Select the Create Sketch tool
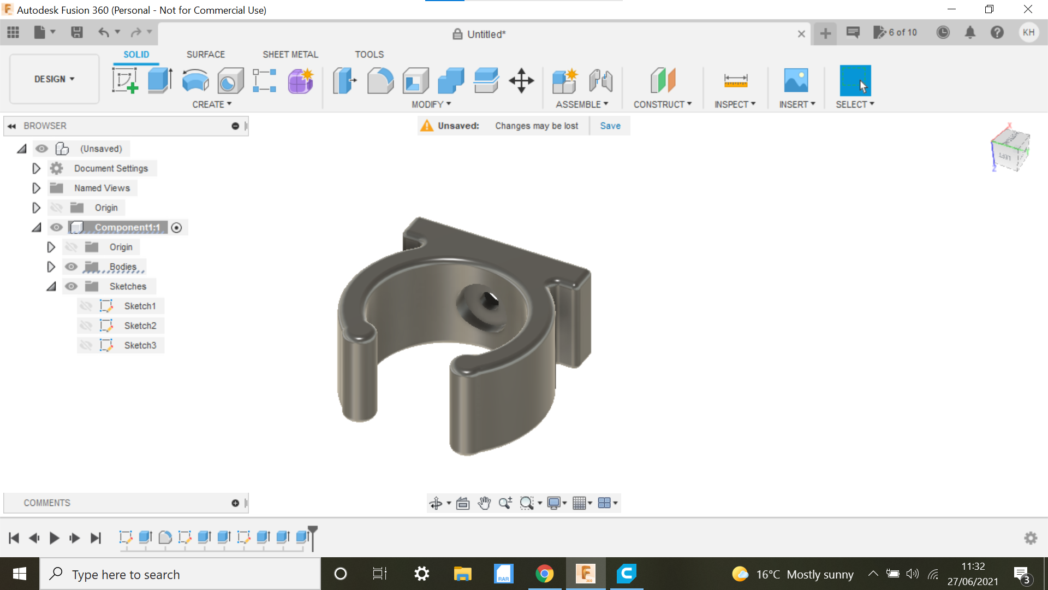Image resolution: width=1048 pixels, height=590 pixels. coord(125,81)
